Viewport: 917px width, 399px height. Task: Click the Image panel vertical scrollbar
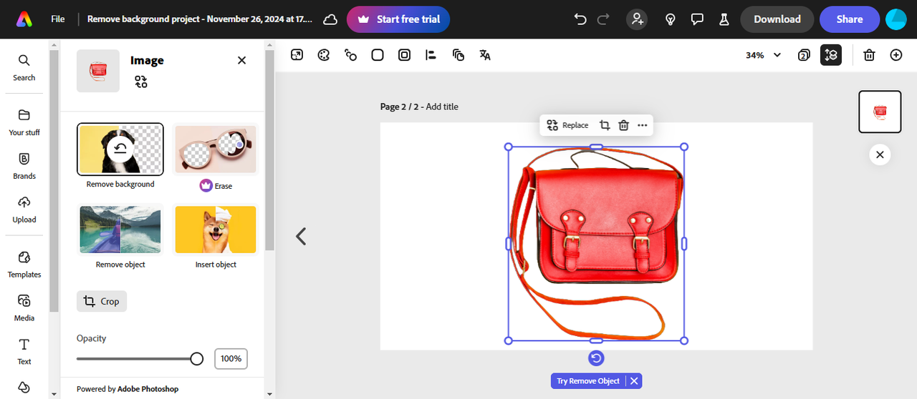click(269, 150)
